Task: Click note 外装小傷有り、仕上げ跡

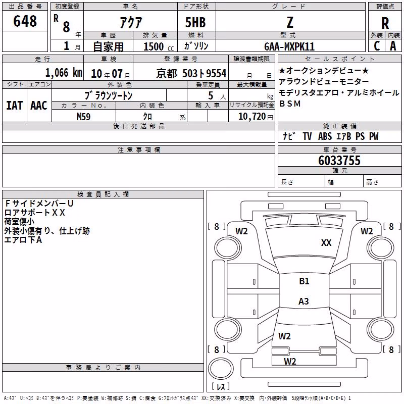Action: [47, 231]
